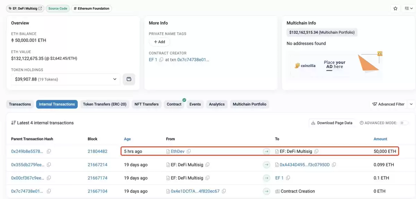Download Page Data
This screenshot has height=199, width=416.
[x=332, y=123]
